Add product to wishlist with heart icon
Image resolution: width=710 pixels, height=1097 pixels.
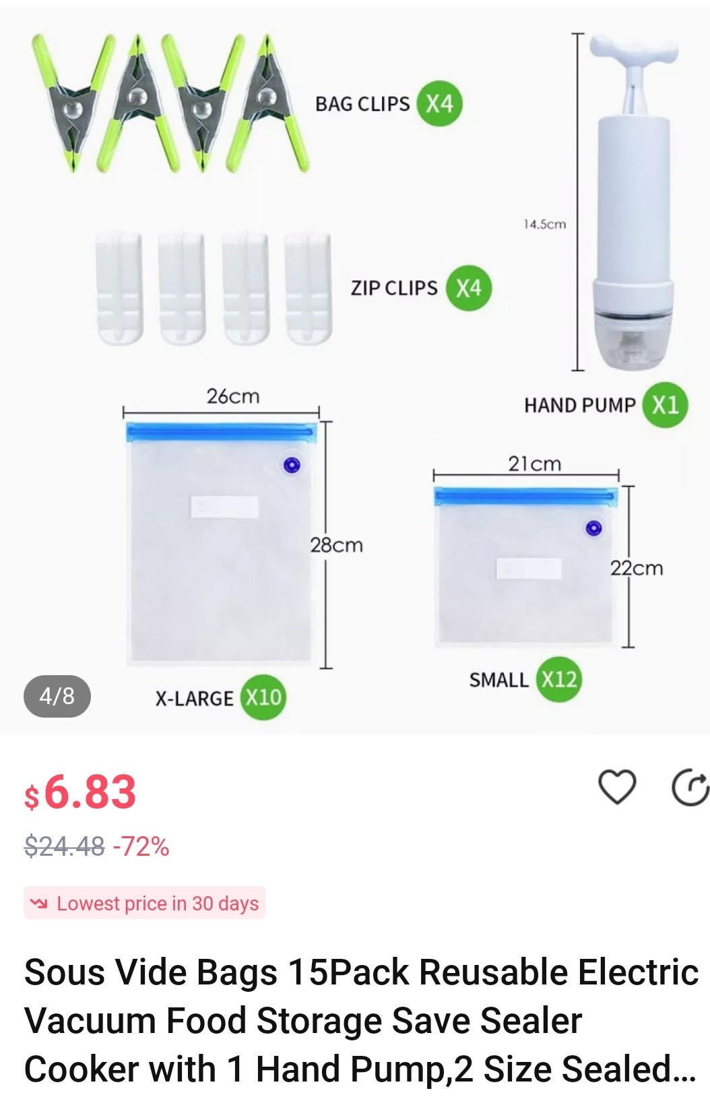coord(616,786)
